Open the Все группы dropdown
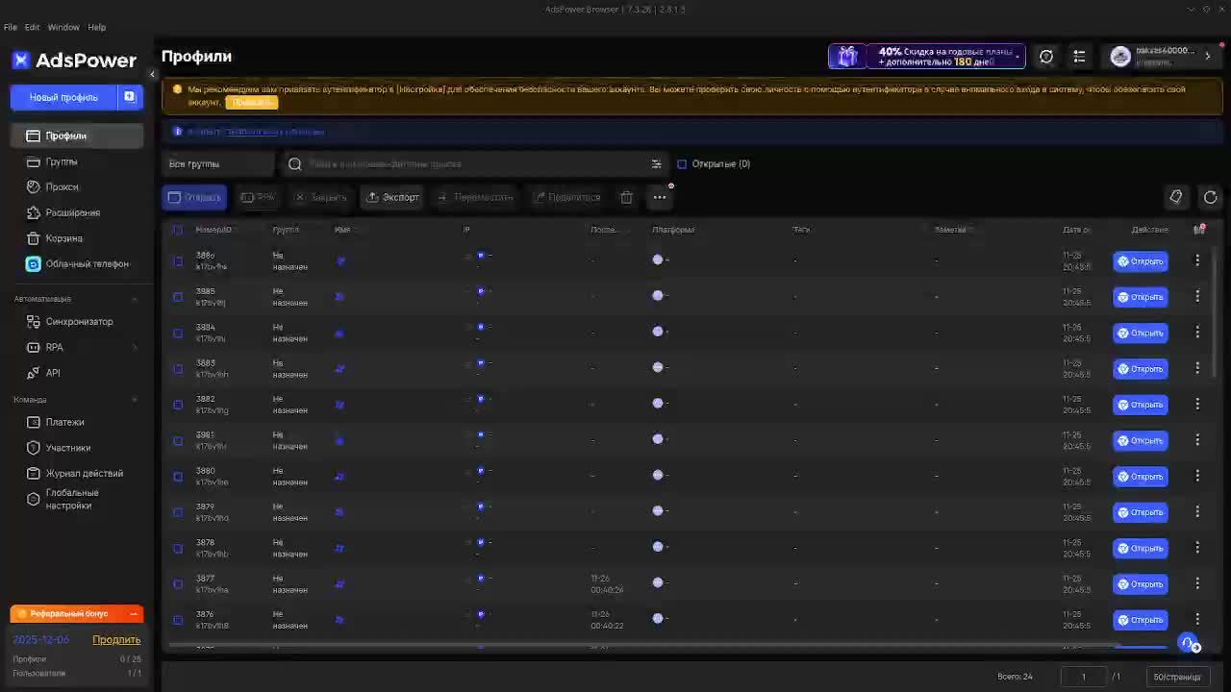 (x=218, y=164)
